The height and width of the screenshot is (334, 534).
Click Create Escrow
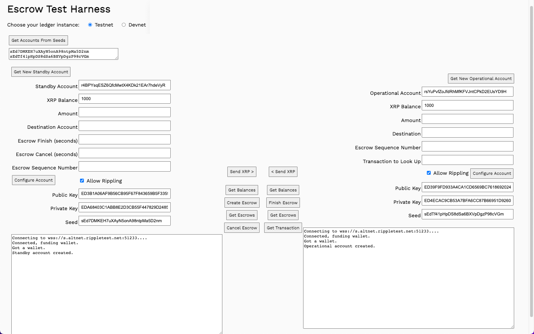click(242, 202)
